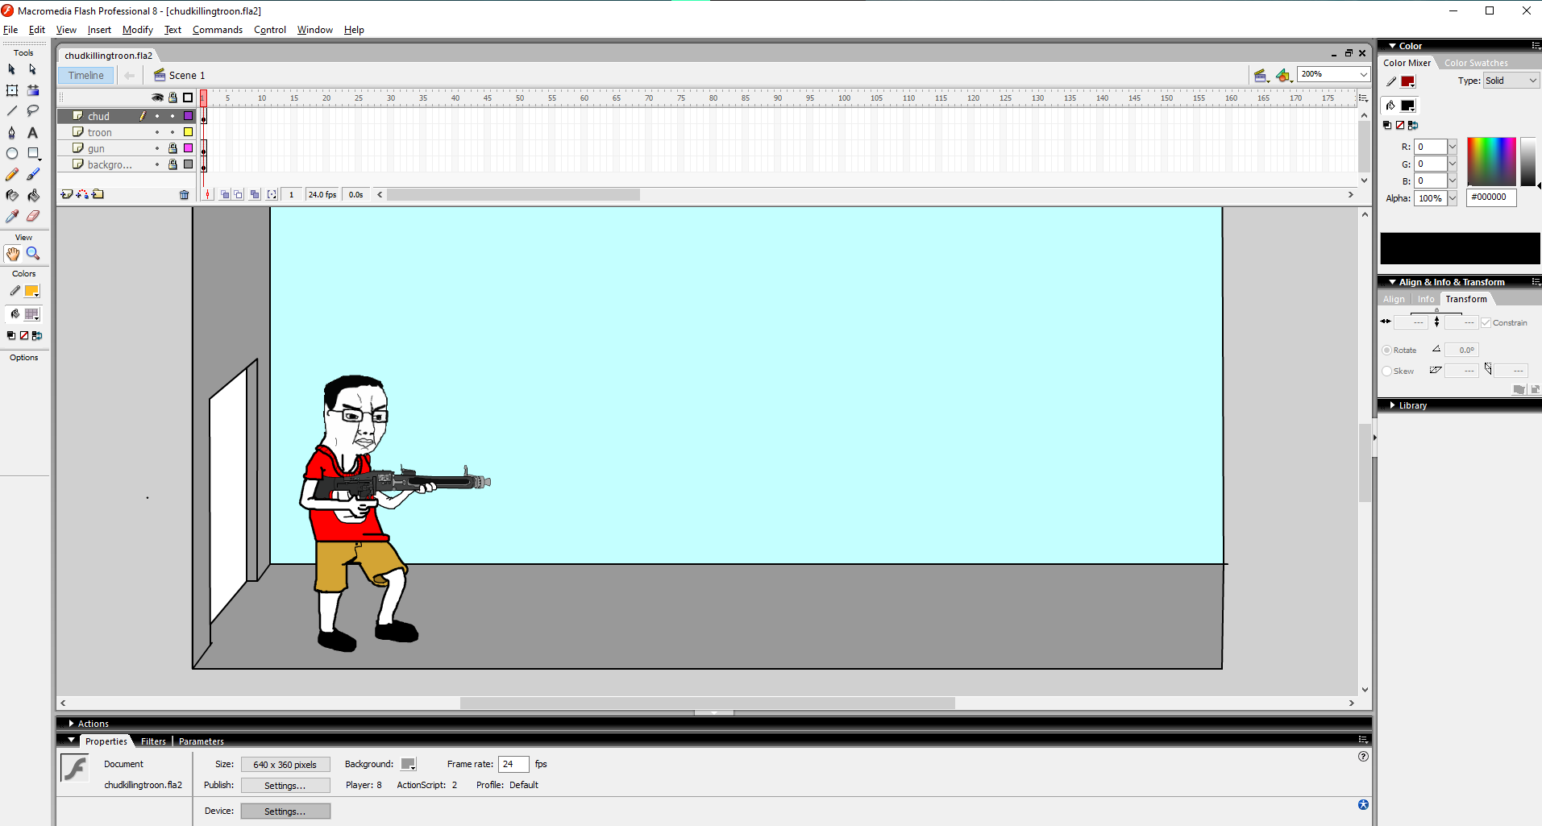The width and height of the screenshot is (1542, 826).
Task: Select the Eyedropper tool
Action: [x=12, y=216]
